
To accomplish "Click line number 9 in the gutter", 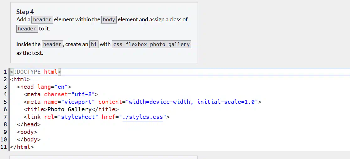I will (x=5, y=132).
